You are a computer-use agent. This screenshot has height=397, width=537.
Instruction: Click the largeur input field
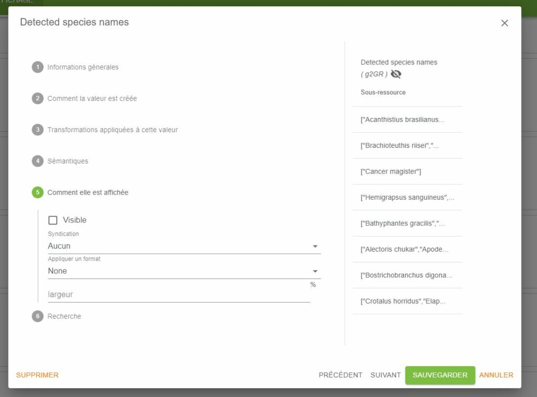pos(179,295)
